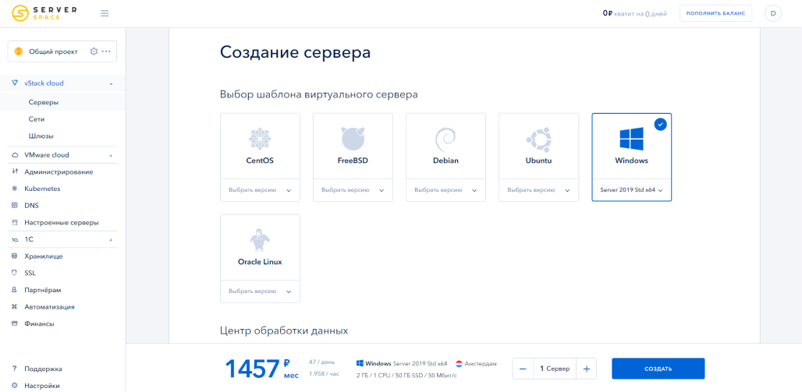Toggle the selected Windows checkmark badge
This screenshot has height=392, width=802.
[x=660, y=124]
